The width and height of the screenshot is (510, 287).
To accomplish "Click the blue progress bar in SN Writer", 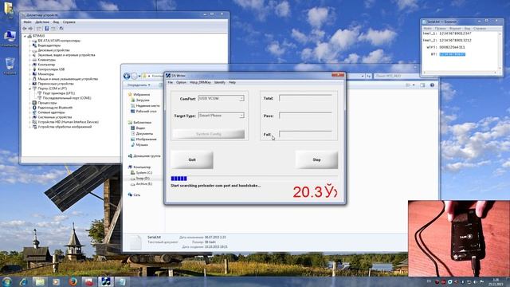I will point(178,179).
